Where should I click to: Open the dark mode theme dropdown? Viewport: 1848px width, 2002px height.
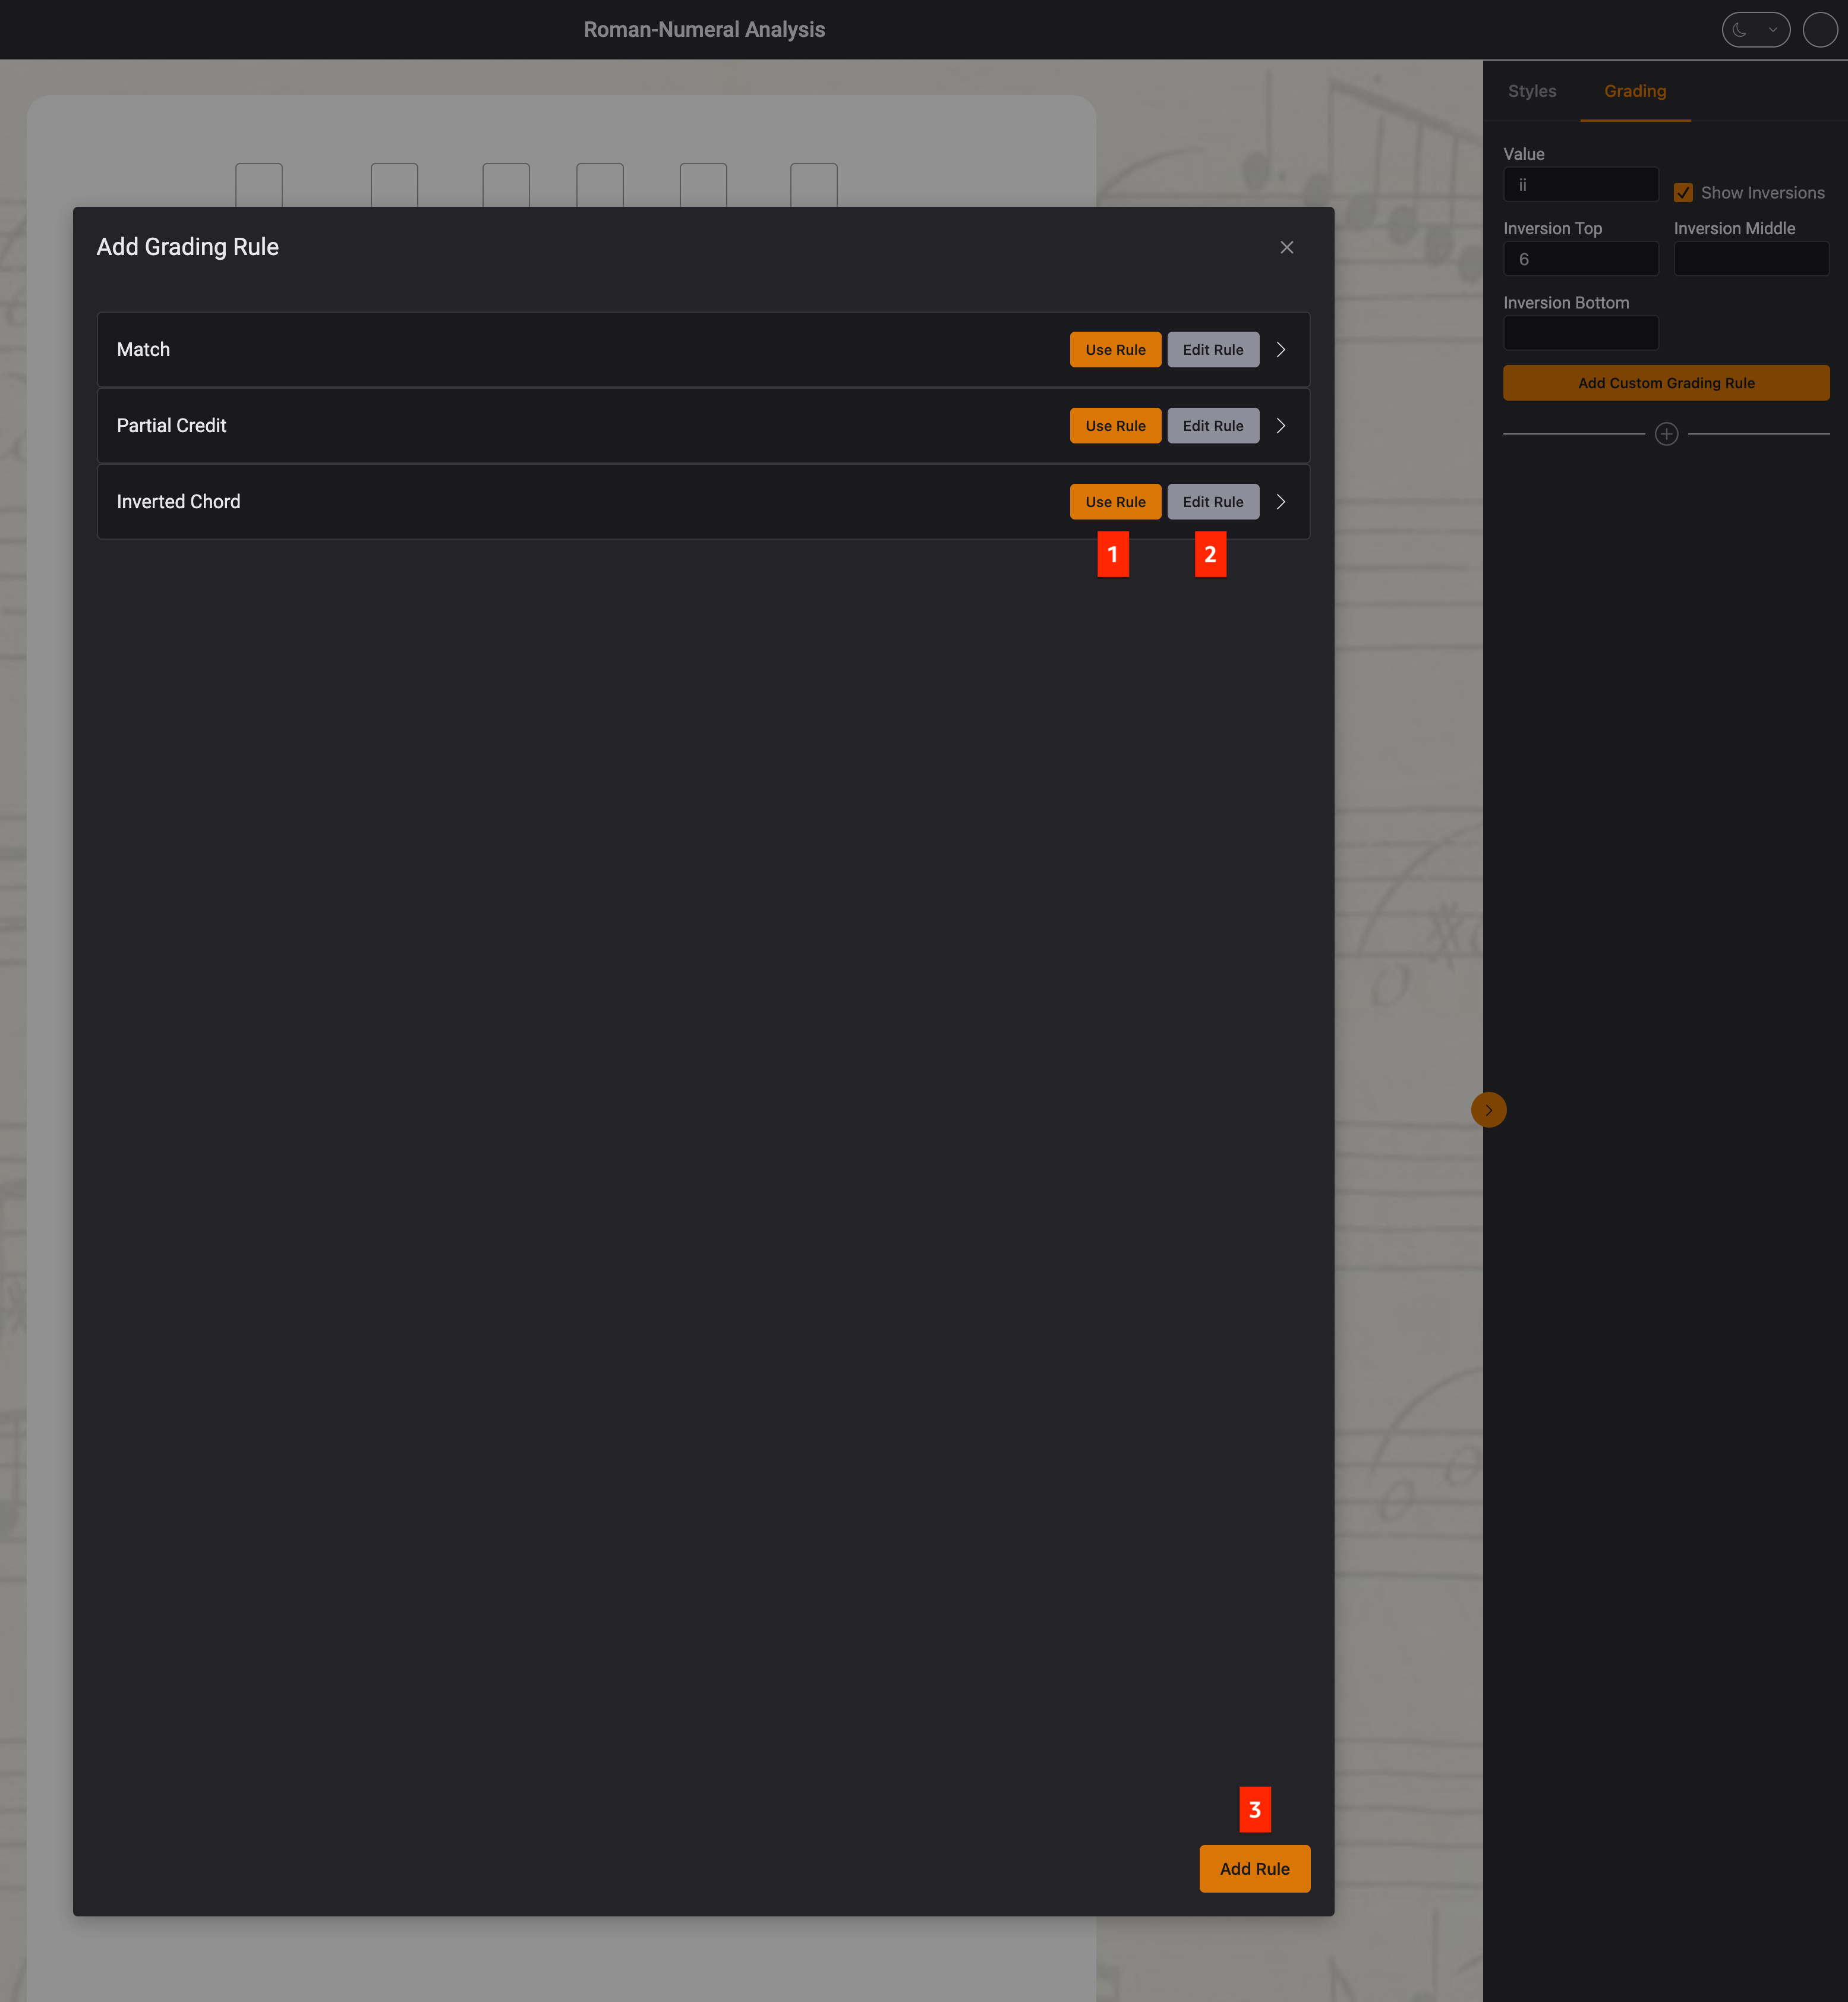pos(1755,30)
